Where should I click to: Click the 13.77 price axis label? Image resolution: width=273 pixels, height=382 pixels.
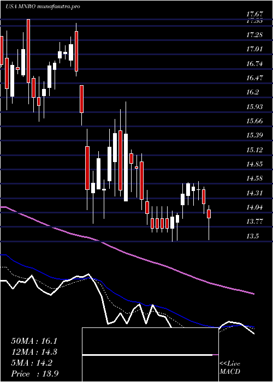[x=254, y=222]
